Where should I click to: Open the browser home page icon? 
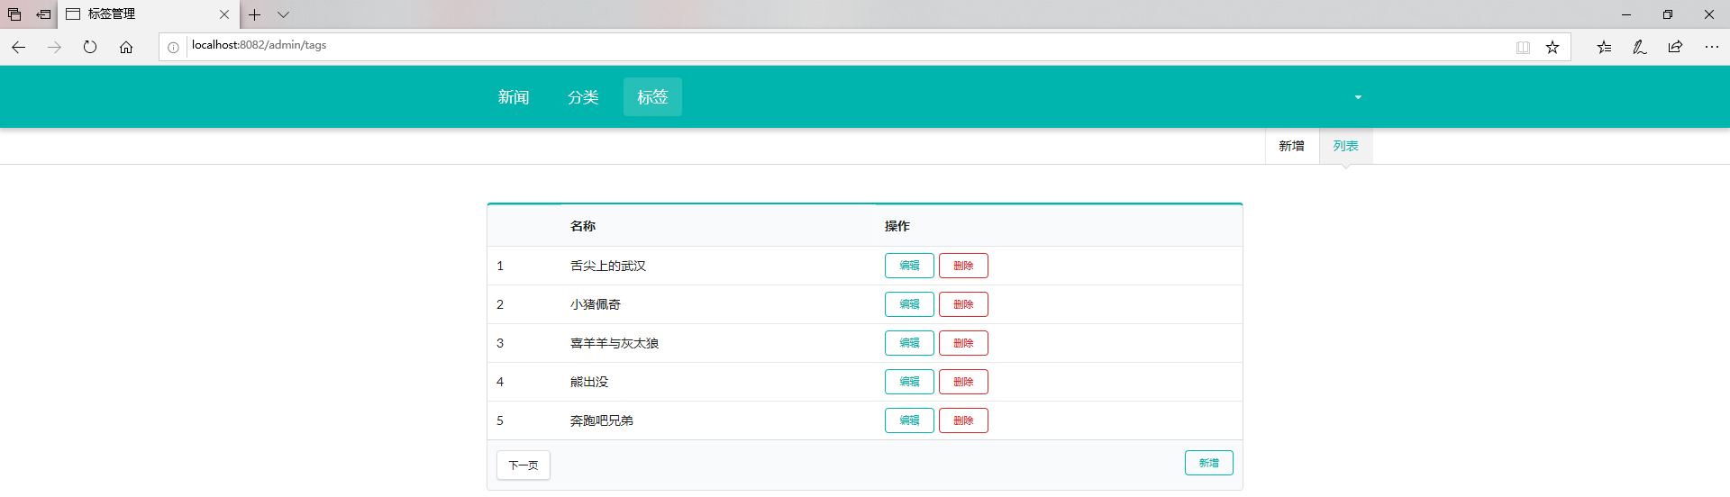[126, 47]
